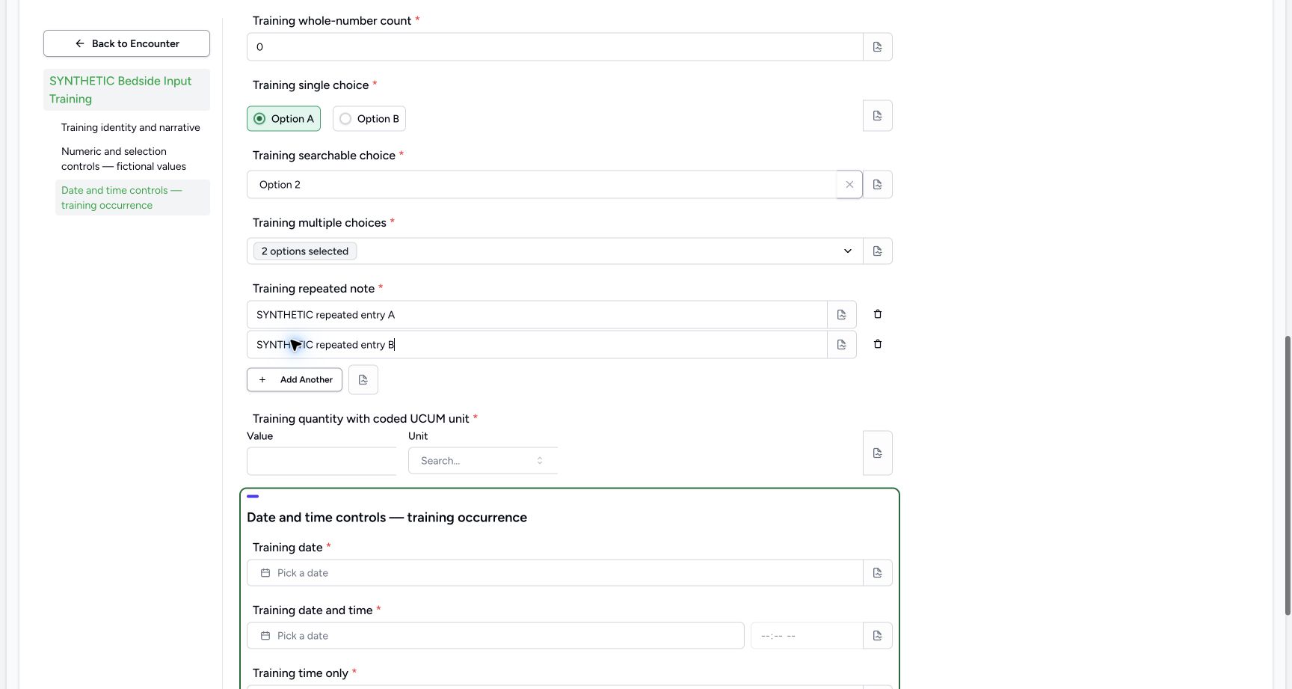Click calendar icon in Training date field

click(265, 573)
